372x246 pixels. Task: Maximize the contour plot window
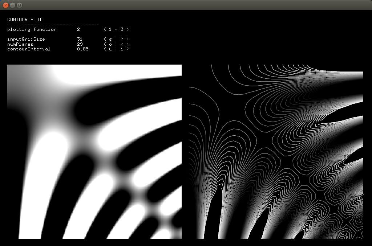pos(20,5)
